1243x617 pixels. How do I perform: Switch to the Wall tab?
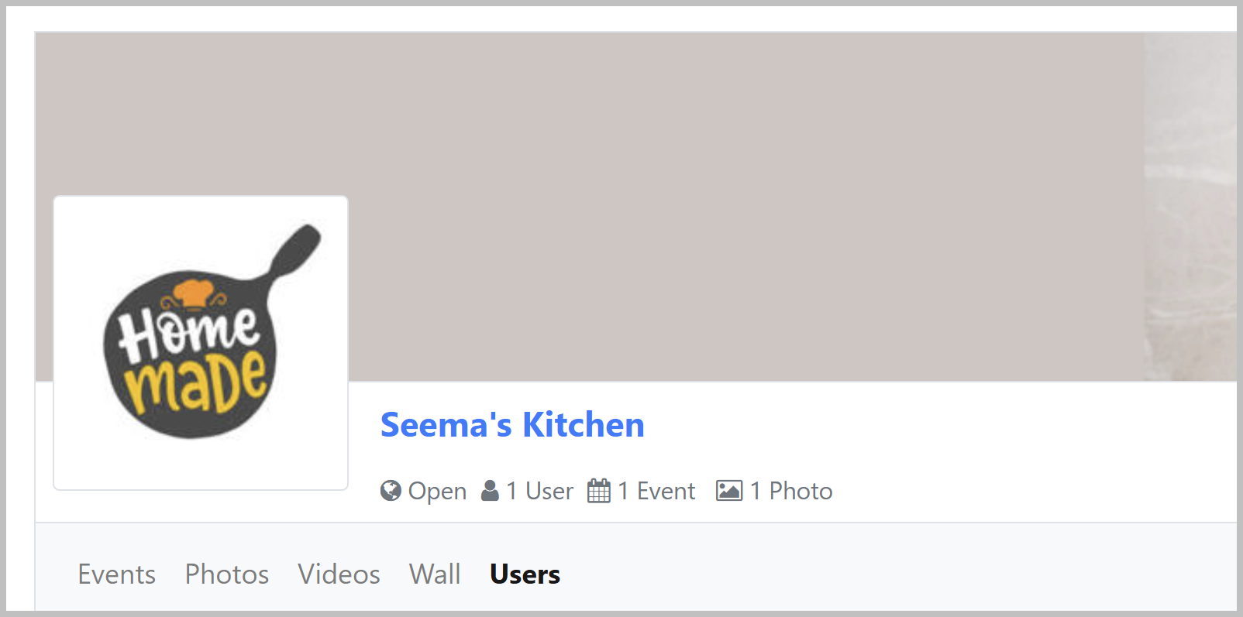(x=435, y=574)
